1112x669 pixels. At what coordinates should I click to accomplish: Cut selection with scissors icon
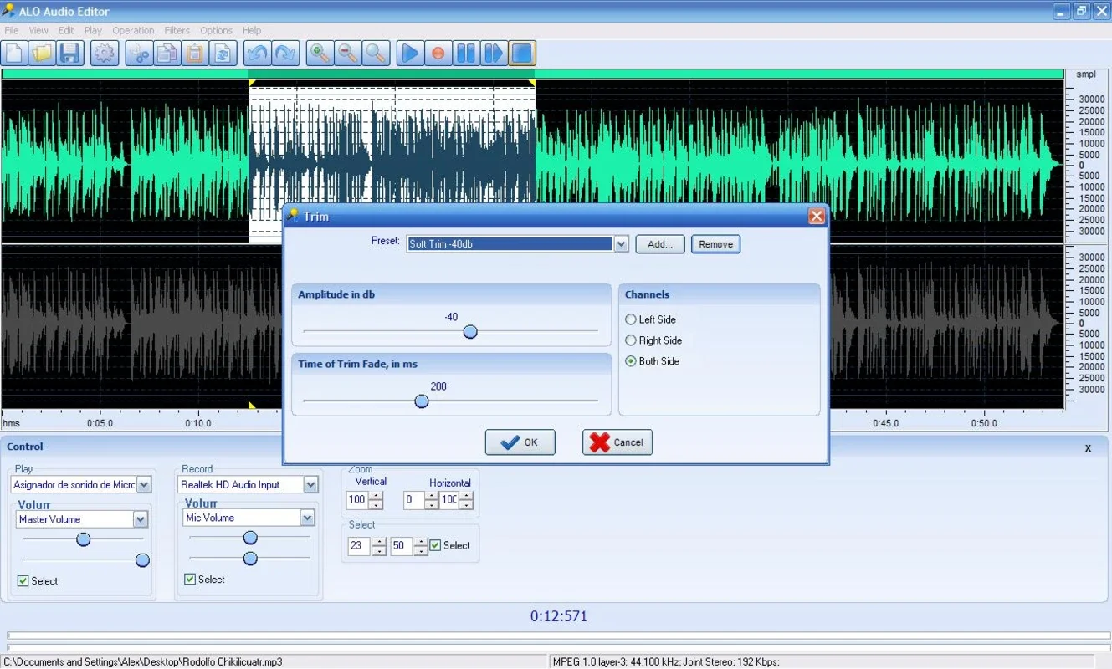[139, 54]
